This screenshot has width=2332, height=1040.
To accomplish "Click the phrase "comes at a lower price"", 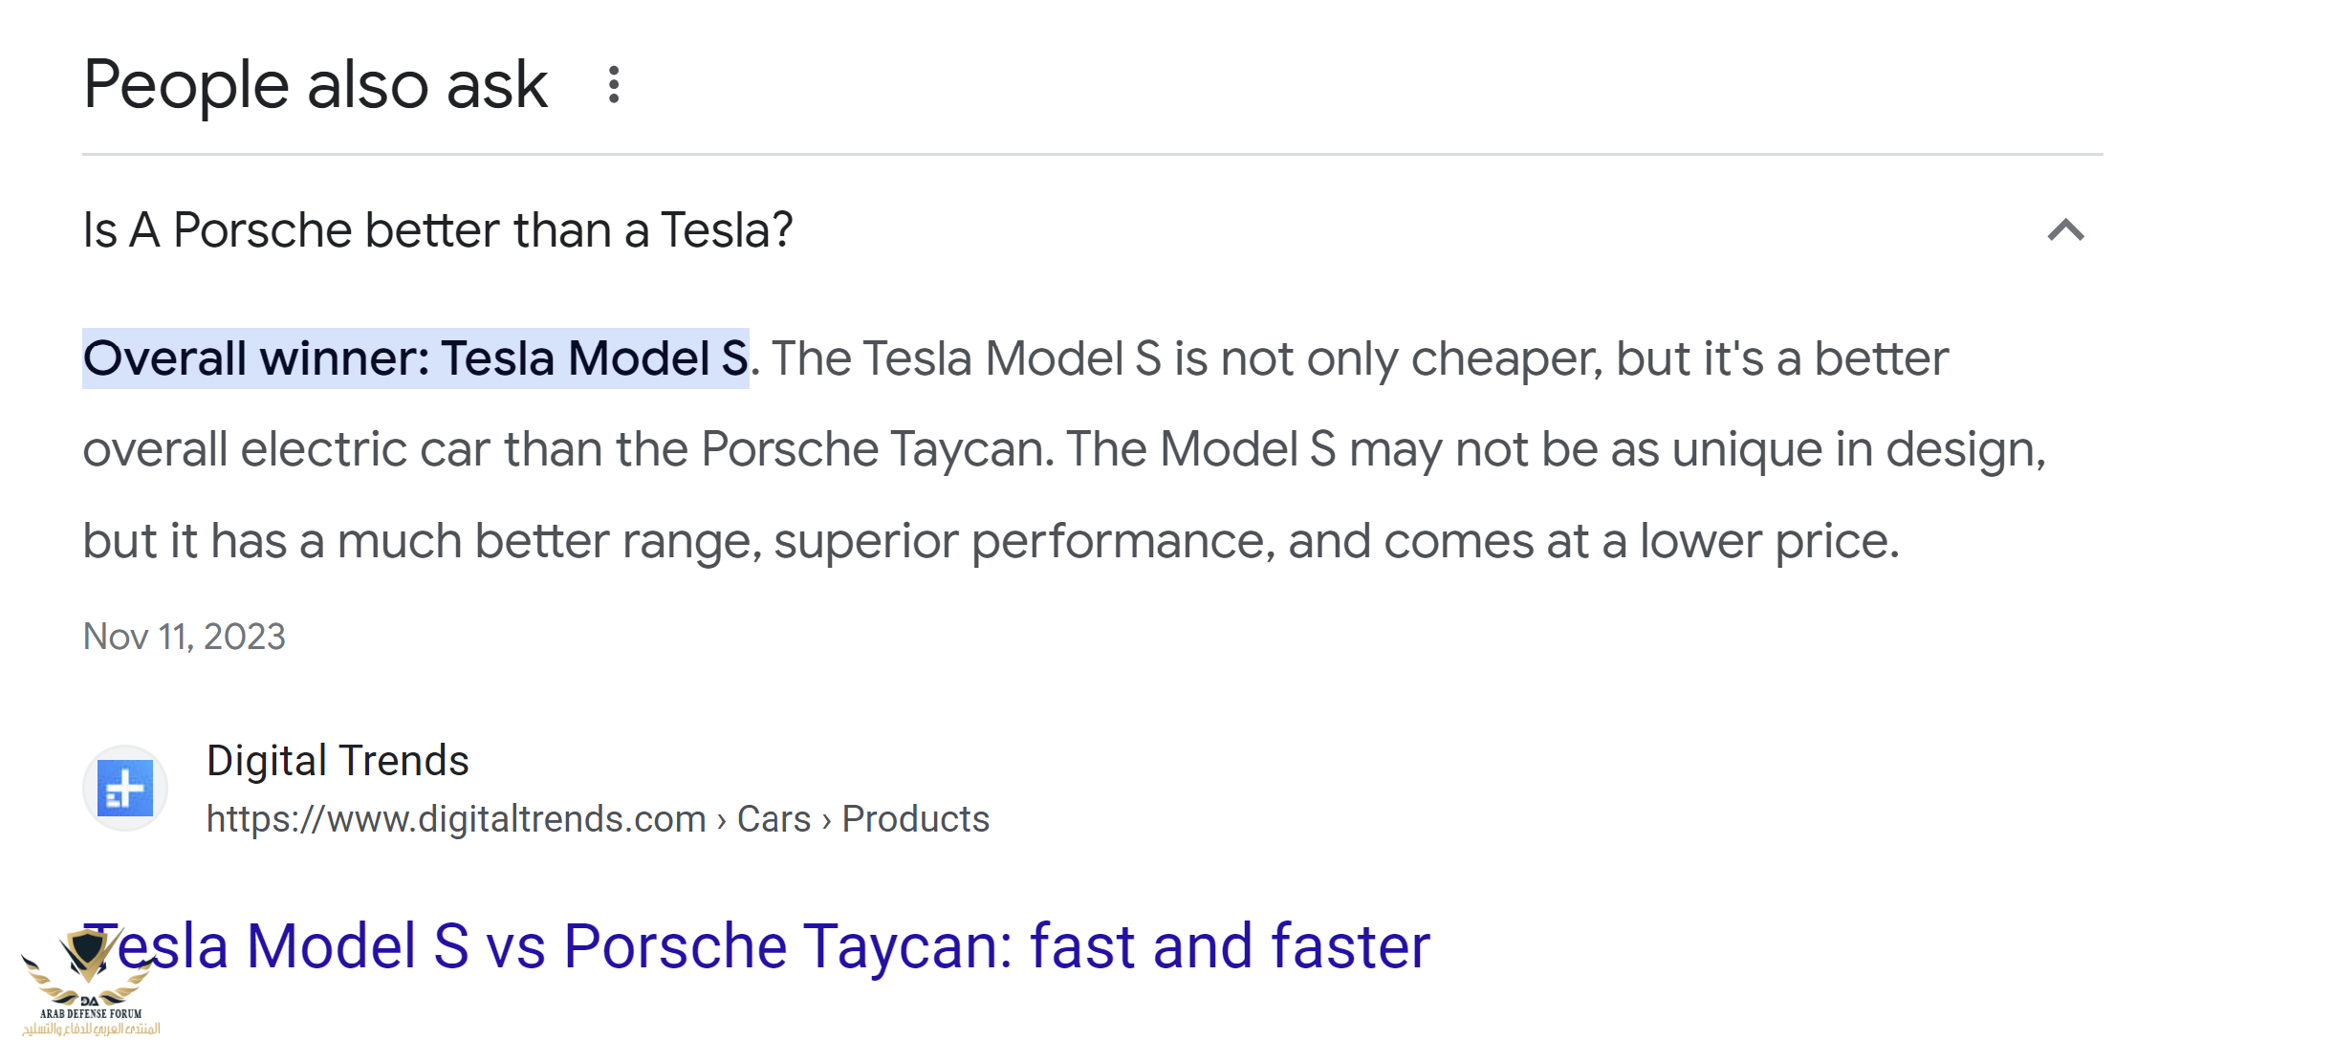I will click(1640, 541).
